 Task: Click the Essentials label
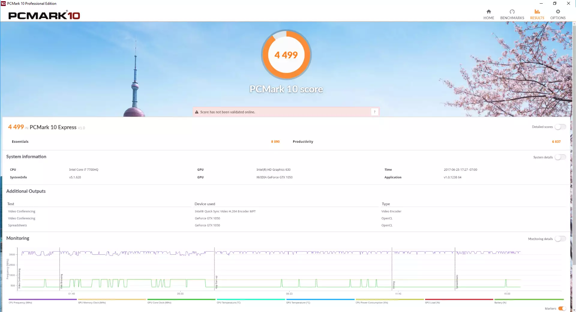[x=20, y=142]
